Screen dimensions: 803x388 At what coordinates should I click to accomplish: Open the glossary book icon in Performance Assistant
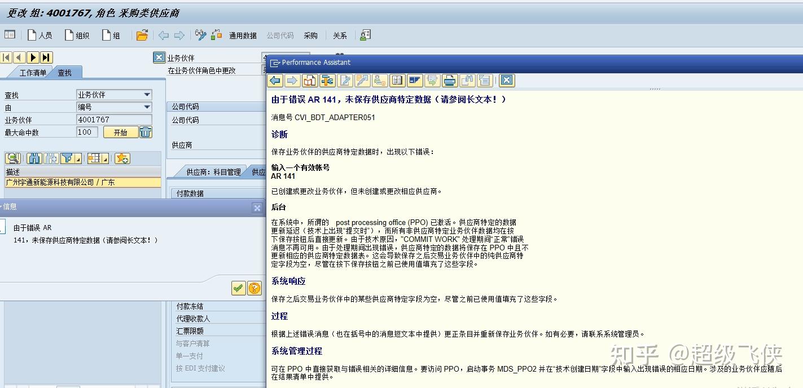[x=397, y=80]
